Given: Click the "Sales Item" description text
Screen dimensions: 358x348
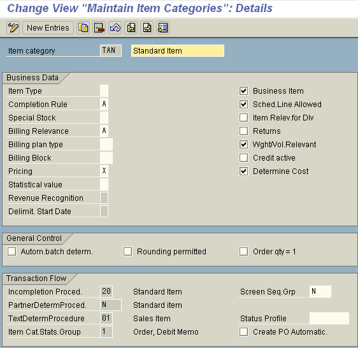Looking at the screenshot, I should [x=152, y=318].
